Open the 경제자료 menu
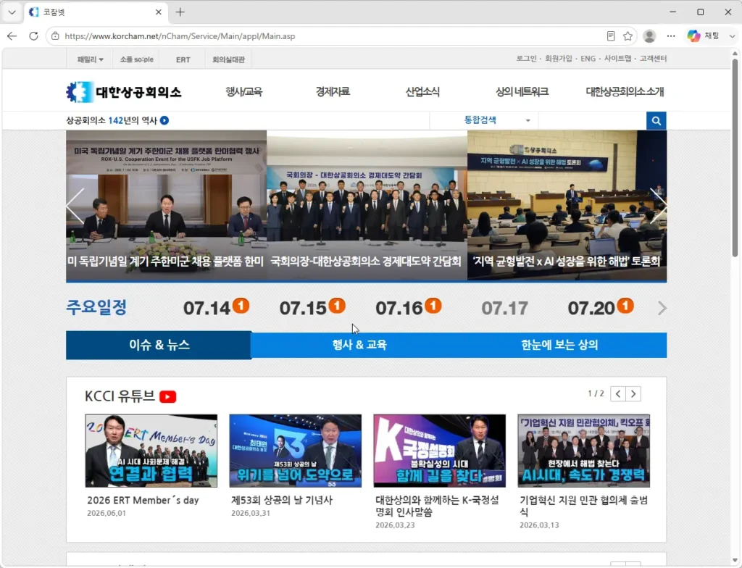Image resolution: width=742 pixels, height=568 pixels. [x=333, y=91]
